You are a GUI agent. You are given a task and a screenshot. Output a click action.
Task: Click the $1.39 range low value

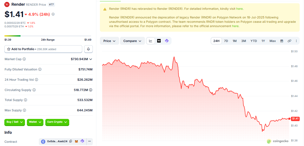pyautogui.click(x=8, y=40)
